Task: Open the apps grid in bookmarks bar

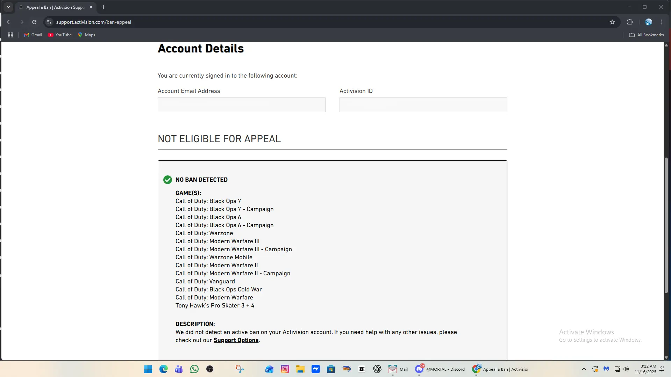Action: (x=10, y=35)
